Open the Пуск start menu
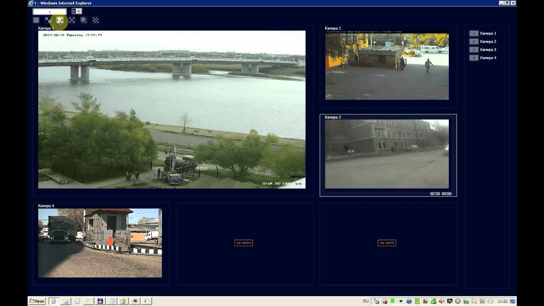The image size is (544, 306). pyautogui.click(x=37, y=301)
